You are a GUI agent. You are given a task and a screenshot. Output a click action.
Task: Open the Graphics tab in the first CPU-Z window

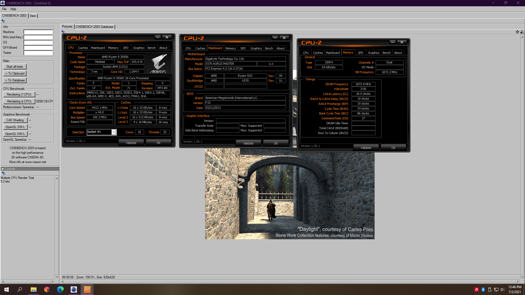(139, 48)
